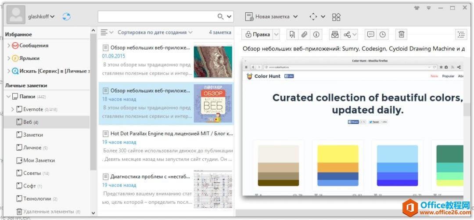474x220 pixels.
Task: Open the glashkoff account menu
Action: click(41, 16)
